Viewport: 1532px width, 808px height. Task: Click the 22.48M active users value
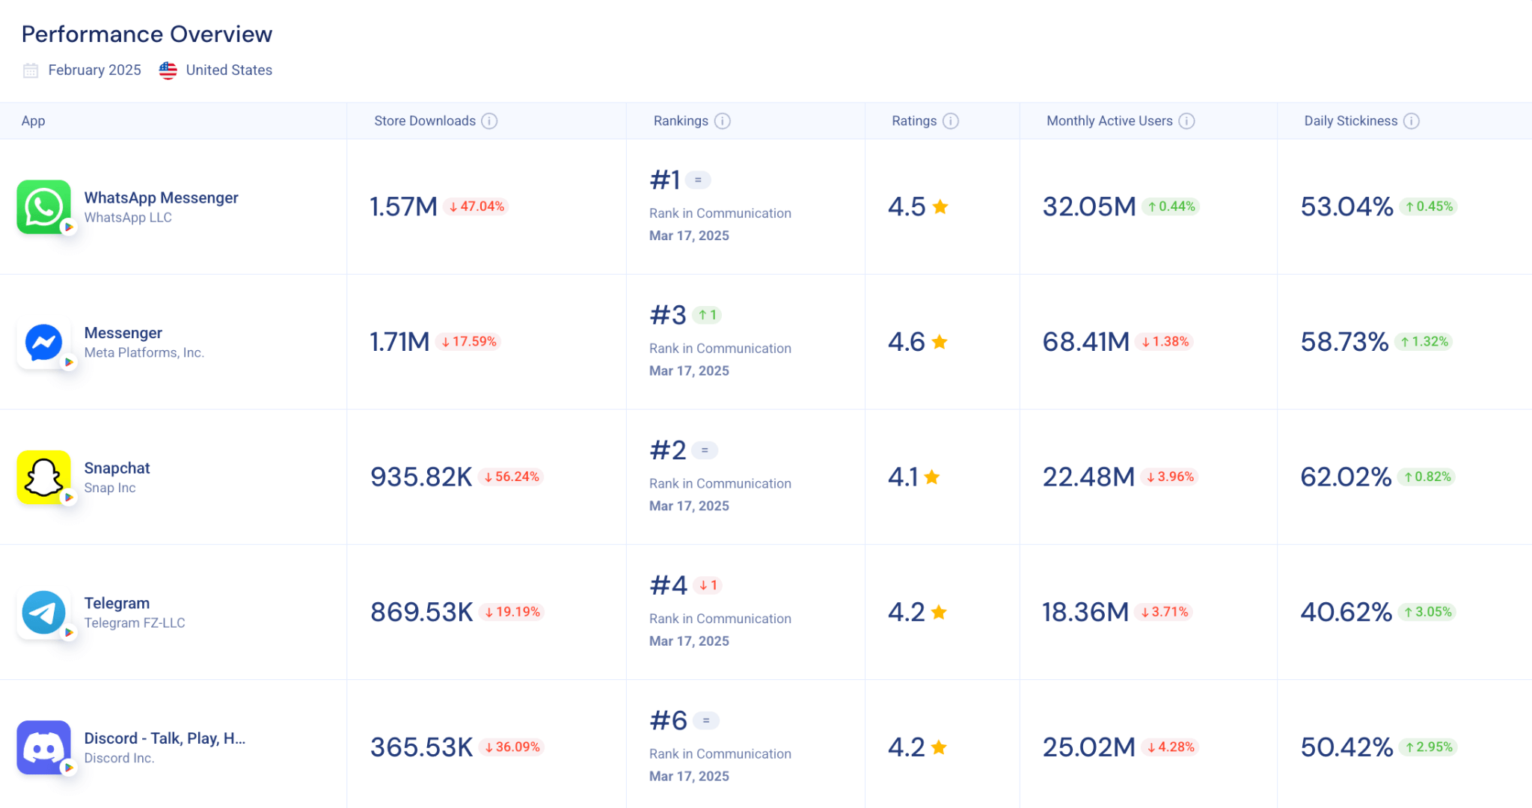tap(1089, 477)
